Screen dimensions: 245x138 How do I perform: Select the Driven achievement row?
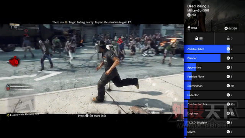coord(214,132)
